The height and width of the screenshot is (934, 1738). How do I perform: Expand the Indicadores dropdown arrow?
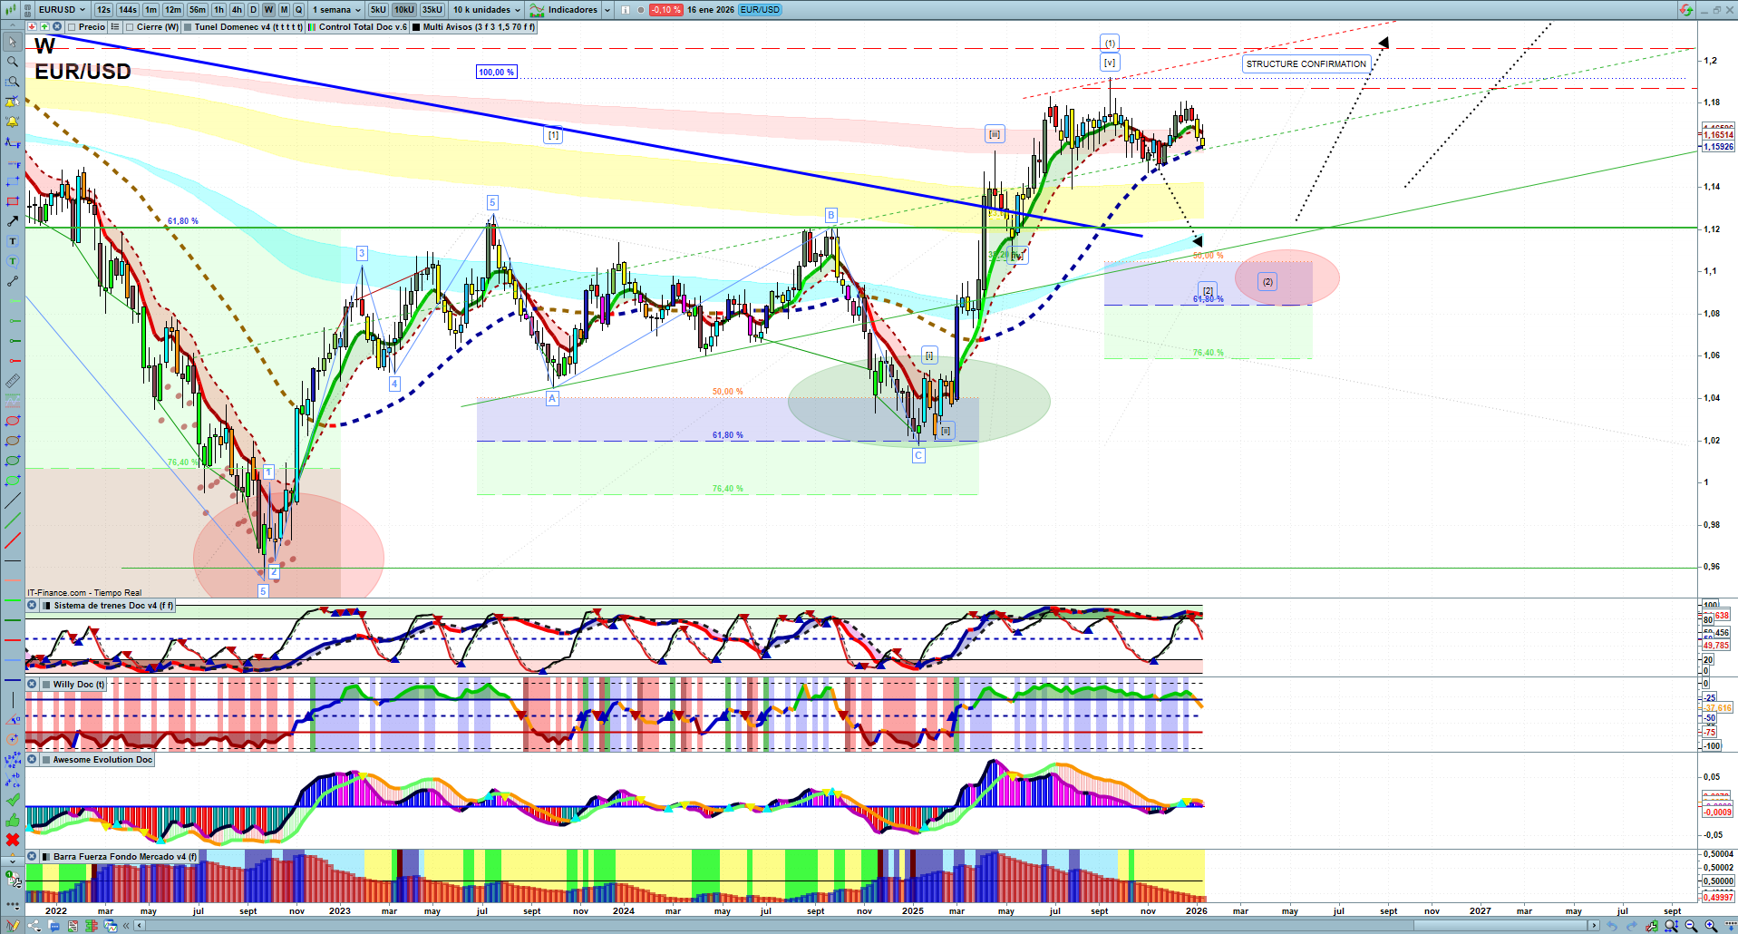[607, 10]
